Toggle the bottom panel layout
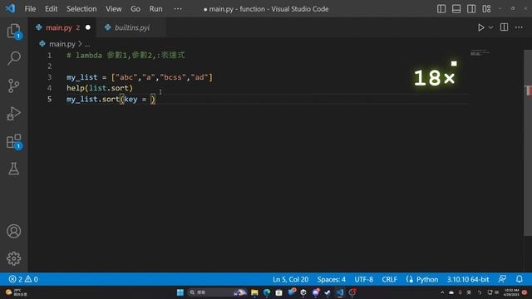This screenshot has width=532, height=299. (456, 9)
